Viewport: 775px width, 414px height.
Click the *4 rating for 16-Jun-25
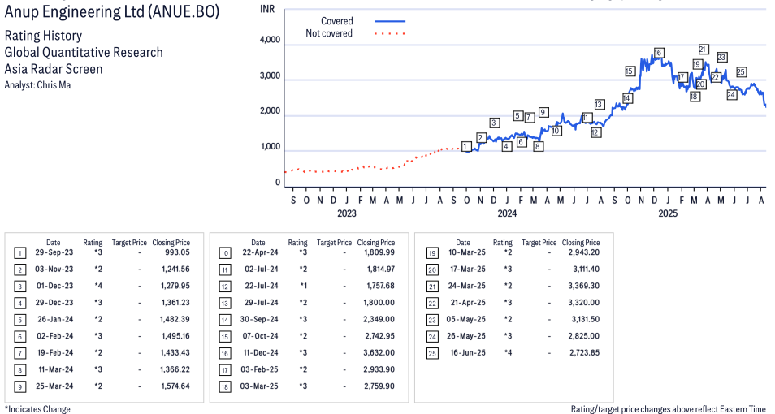[x=508, y=353]
